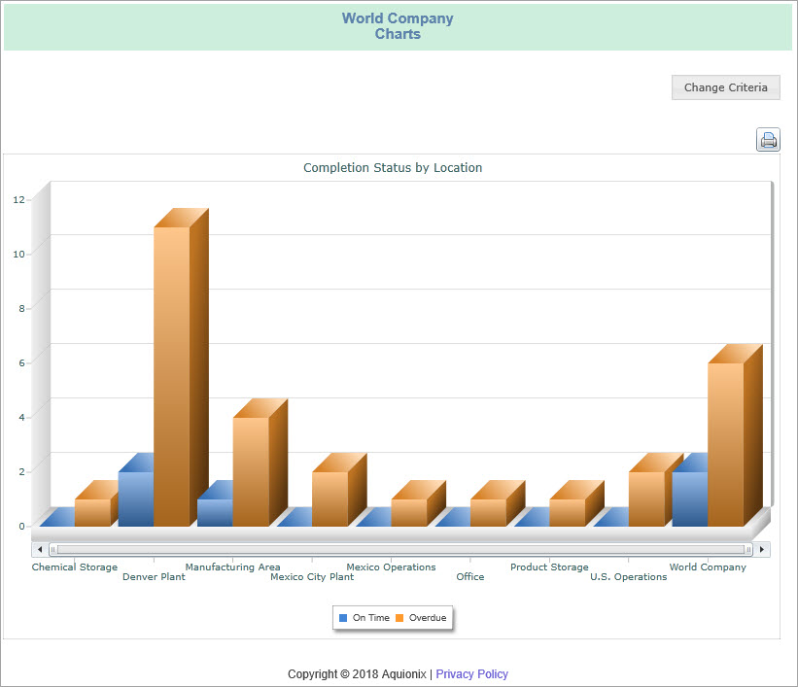798x687 pixels.
Task: Click the Change Criteria button
Action: coord(725,87)
